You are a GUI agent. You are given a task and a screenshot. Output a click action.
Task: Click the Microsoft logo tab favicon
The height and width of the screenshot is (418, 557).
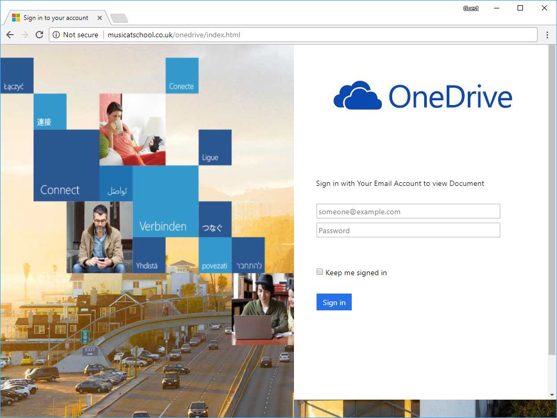16,18
